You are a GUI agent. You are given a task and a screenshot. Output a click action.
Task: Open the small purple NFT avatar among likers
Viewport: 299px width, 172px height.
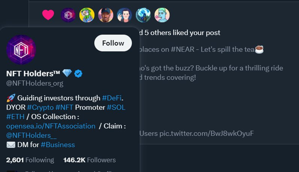pyautogui.click(x=68, y=15)
